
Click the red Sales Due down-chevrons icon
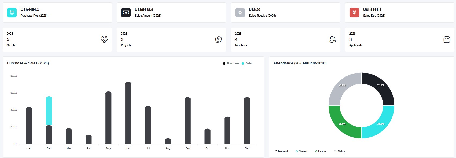(354, 13)
